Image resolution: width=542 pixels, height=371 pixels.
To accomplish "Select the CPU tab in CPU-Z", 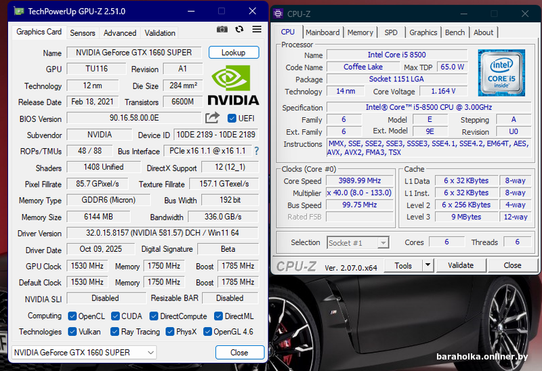I will [x=287, y=32].
